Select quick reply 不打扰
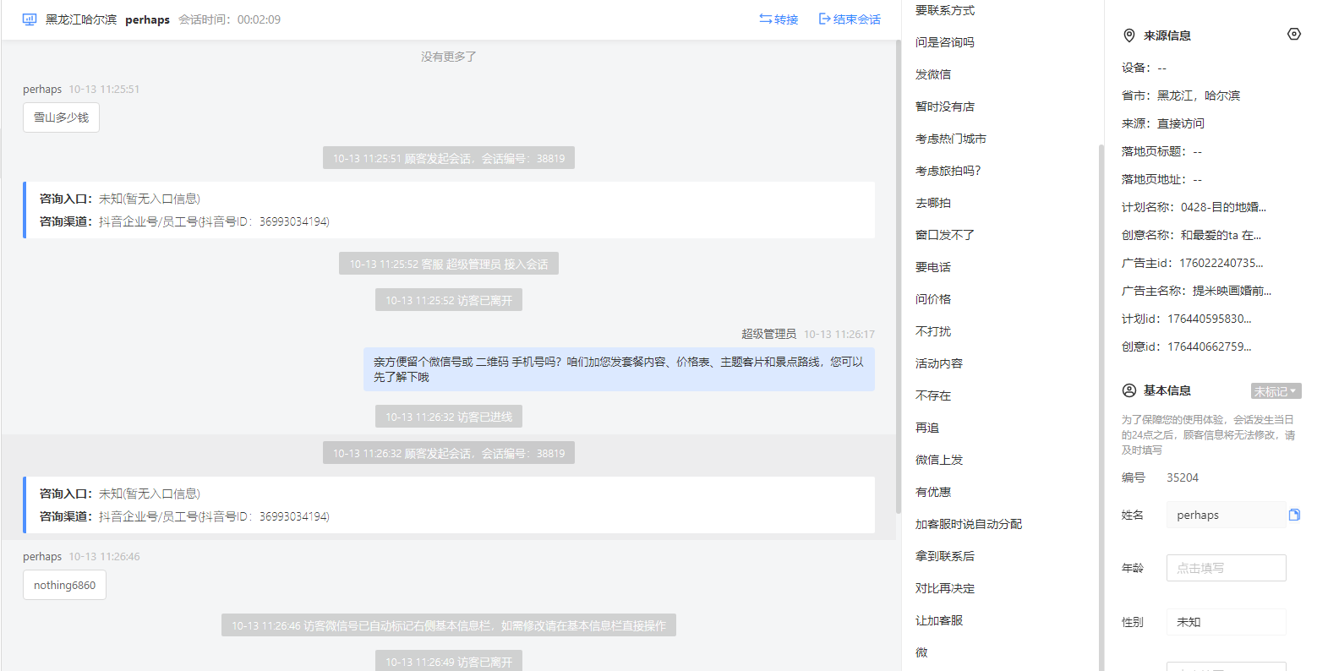 933,331
